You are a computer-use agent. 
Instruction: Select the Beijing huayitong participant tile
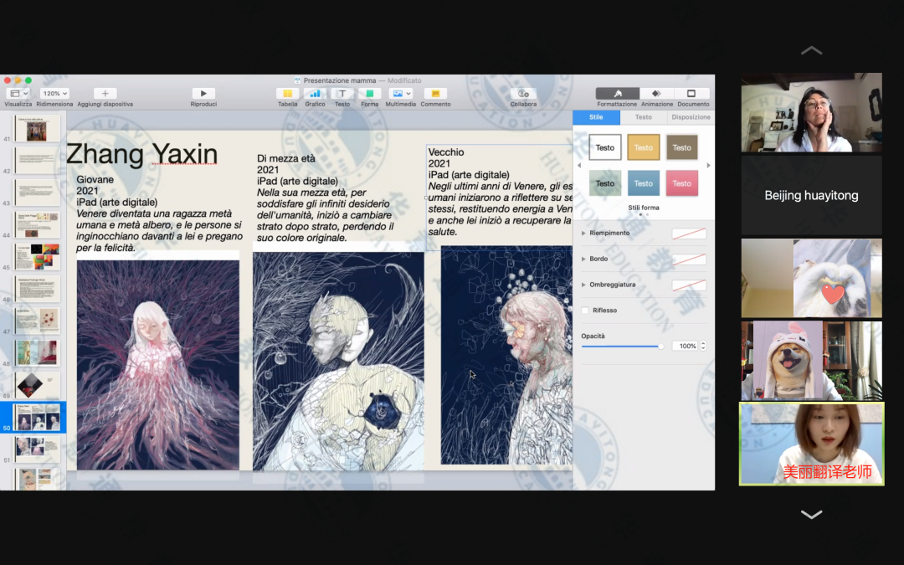tap(811, 195)
